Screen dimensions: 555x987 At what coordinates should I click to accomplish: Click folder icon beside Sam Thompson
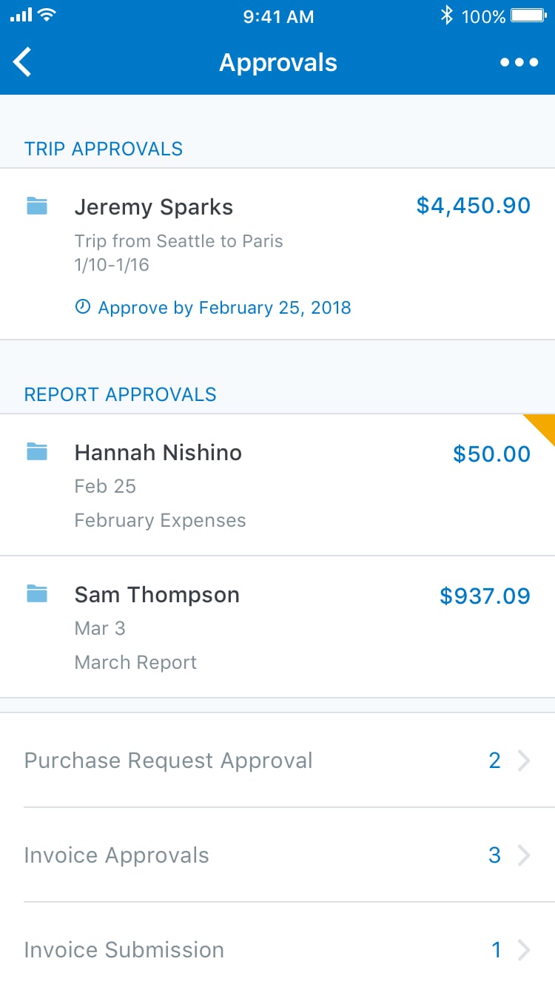(x=37, y=593)
